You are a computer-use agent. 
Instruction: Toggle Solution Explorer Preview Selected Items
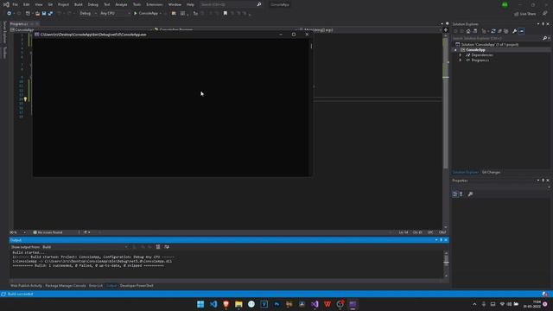[x=521, y=31]
